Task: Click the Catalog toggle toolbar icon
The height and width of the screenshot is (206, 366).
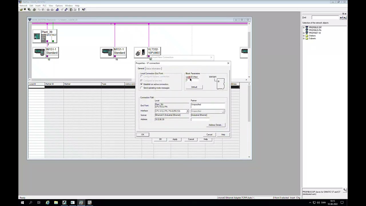Action: click(71, 9)
